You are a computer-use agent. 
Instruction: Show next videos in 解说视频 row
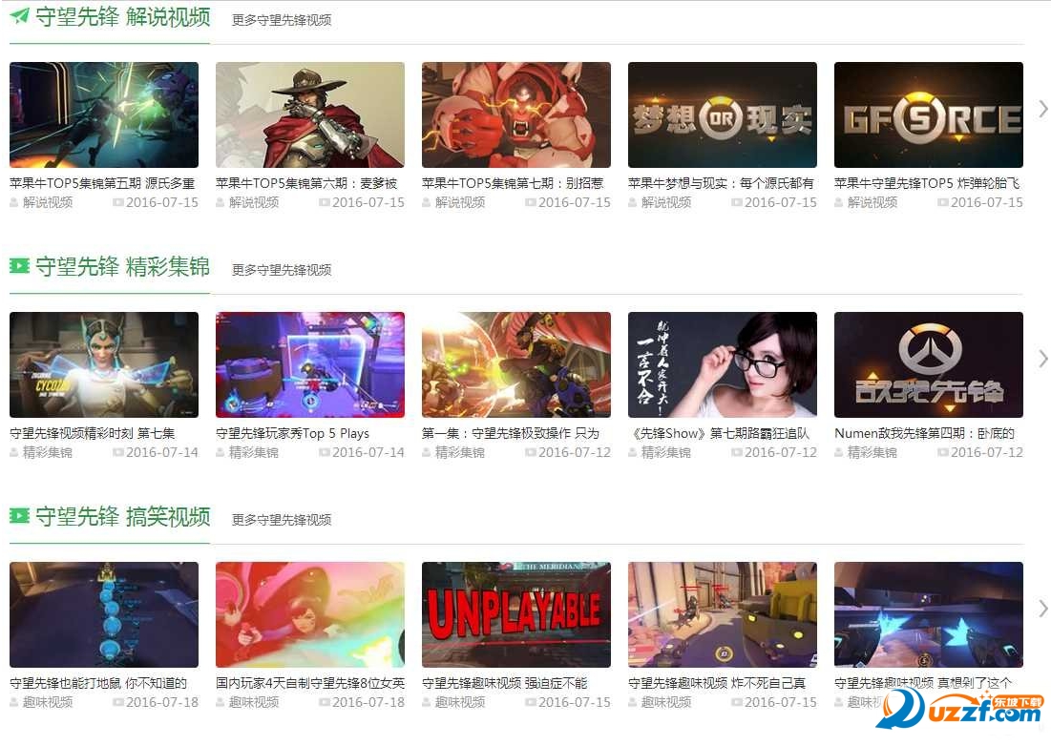point(1042,109)
